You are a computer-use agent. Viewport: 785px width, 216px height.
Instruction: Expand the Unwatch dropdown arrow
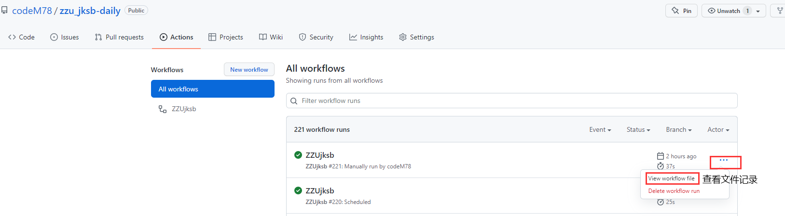click(x=758, y=11)
